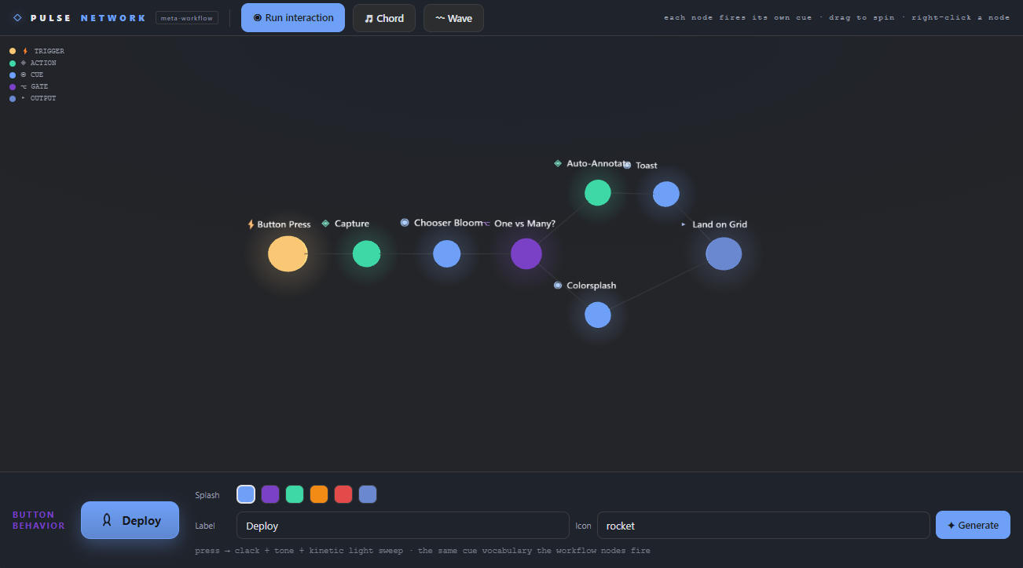The height and width of the screenshot is (568, 1023).
Task: Run the interaction
Action: [x=293, y=17]
